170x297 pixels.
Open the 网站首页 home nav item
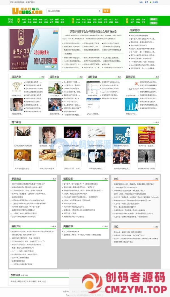[x=10, y=20]
